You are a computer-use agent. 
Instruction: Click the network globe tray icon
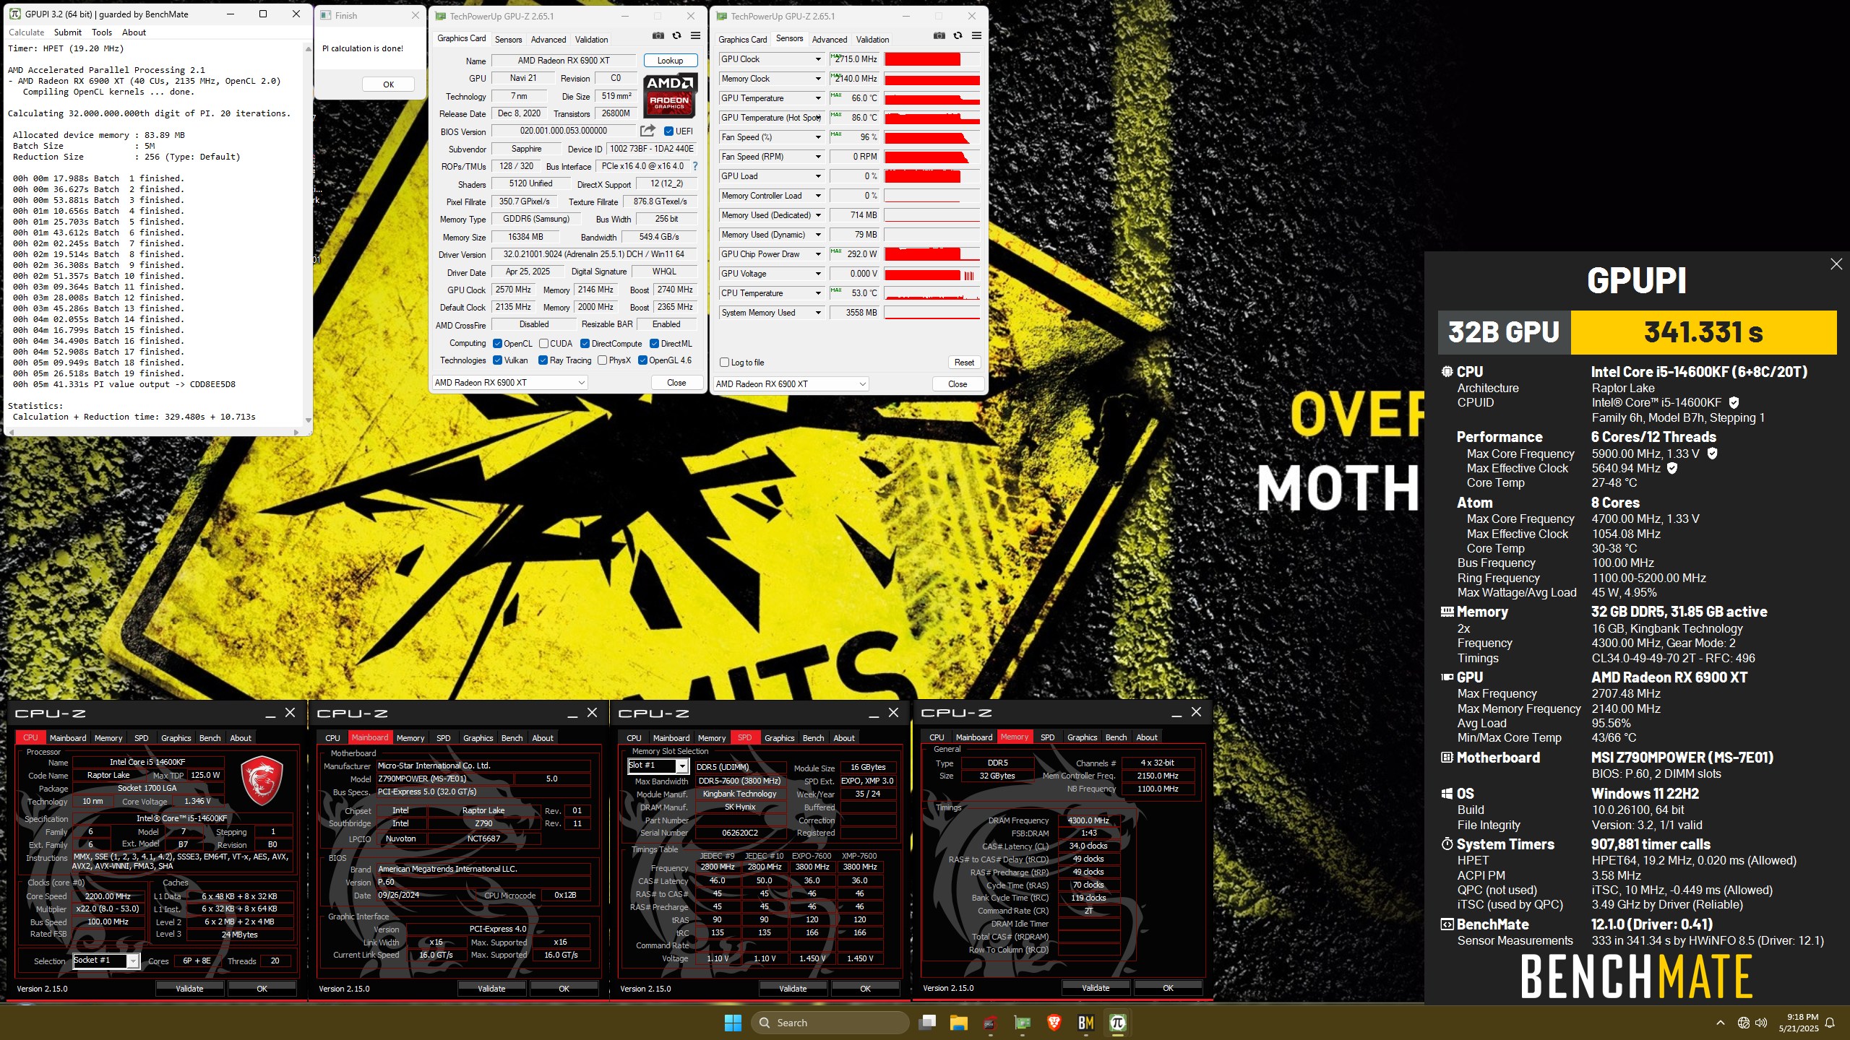coord(1744,1023)
